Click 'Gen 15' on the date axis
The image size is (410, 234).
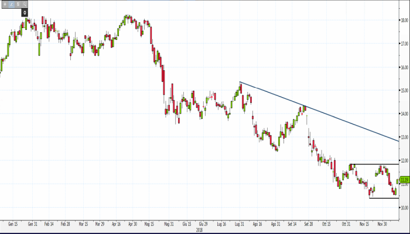point(12,223)
